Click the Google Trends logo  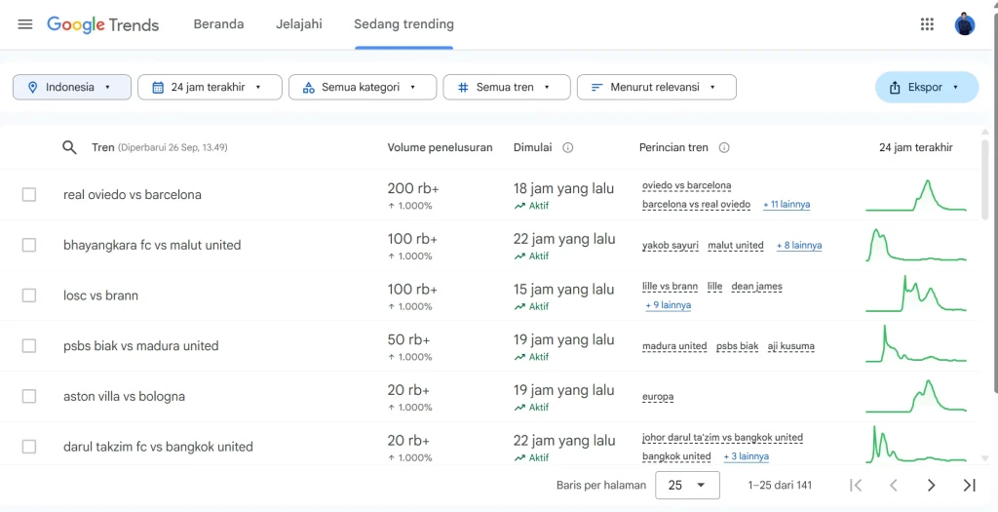pyautogui.click(x=103, y=24)
